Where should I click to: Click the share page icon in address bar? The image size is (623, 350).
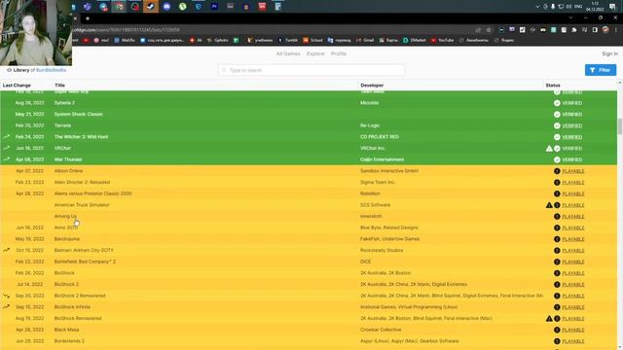(x=478, y=30)
